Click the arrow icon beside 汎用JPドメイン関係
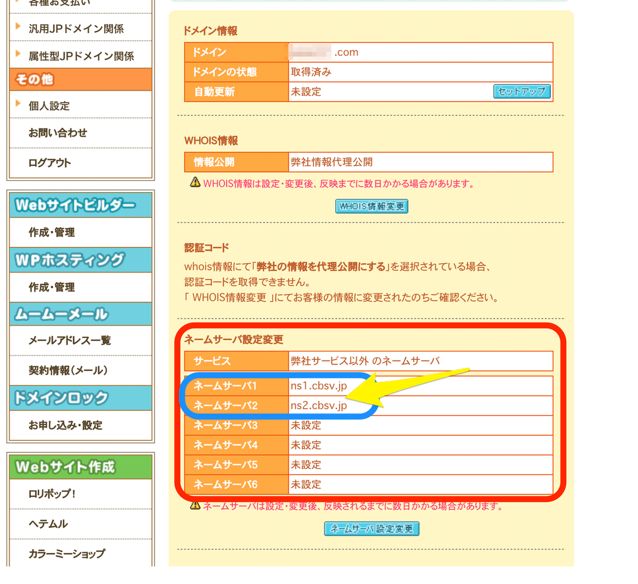 [17, 28]
